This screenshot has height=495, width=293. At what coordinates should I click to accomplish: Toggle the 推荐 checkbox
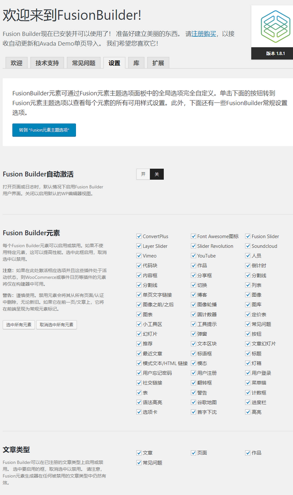pyautogui.click(x=139, y=344)
